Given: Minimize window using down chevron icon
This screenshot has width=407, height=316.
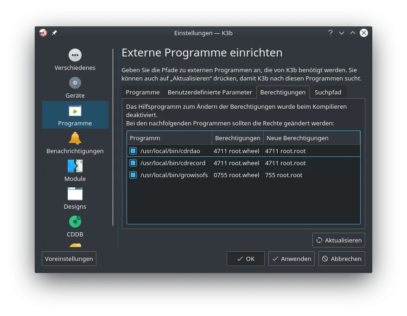Looking at the screenshot, I should point(342,33).
